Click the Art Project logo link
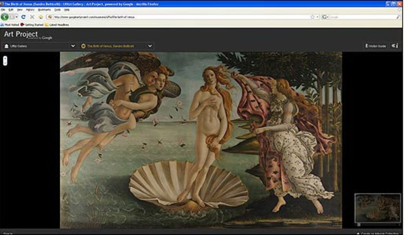Screen dimensions: 418x235 21,34
